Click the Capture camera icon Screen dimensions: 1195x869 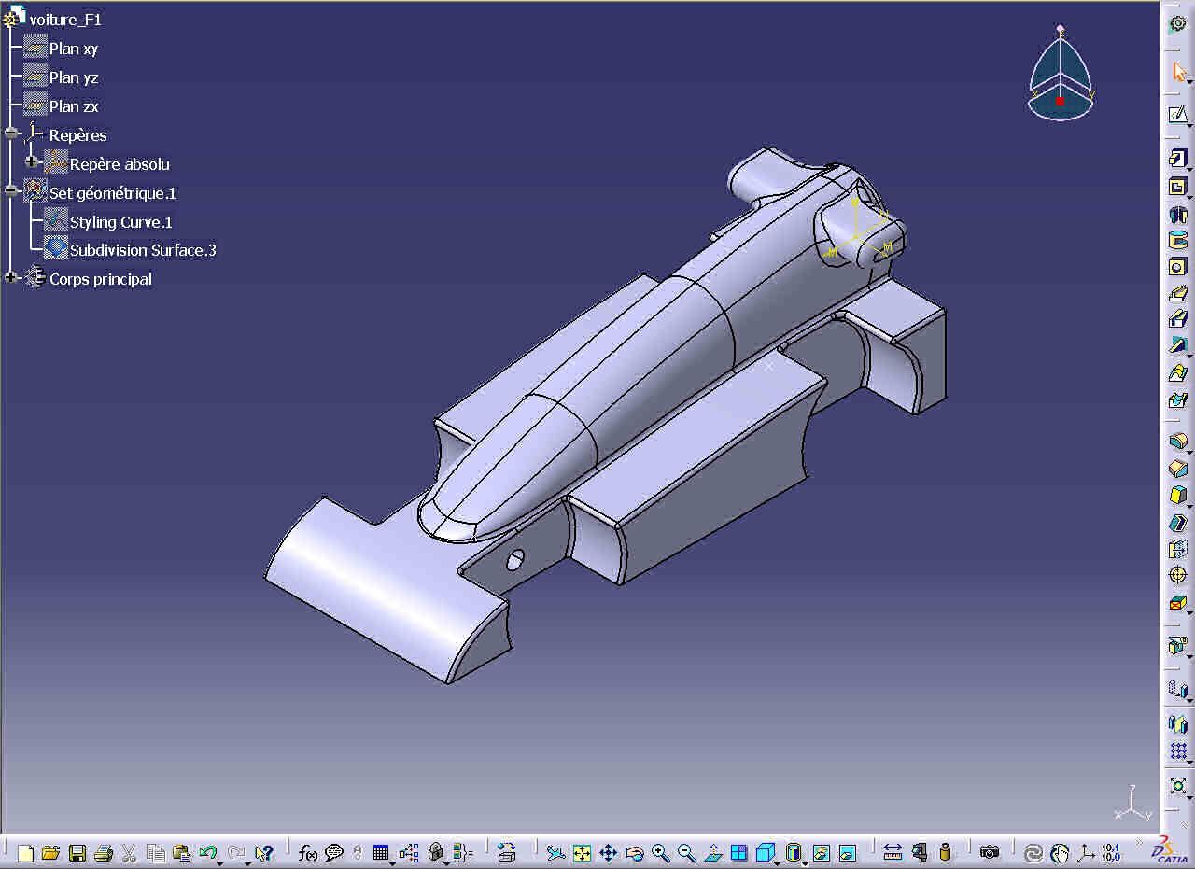(990, 852)
